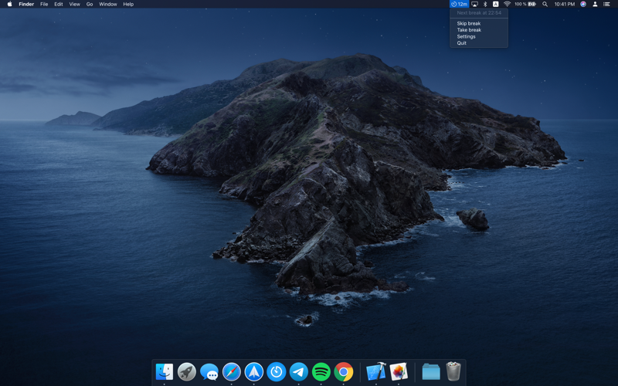Viewport: 618px width, 386px height.
Task: Open Spotify in the dock
Action: pos(321,372)
